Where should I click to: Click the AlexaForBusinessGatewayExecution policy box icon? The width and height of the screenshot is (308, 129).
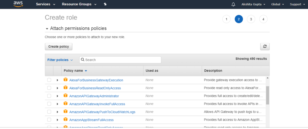[66, 80]
